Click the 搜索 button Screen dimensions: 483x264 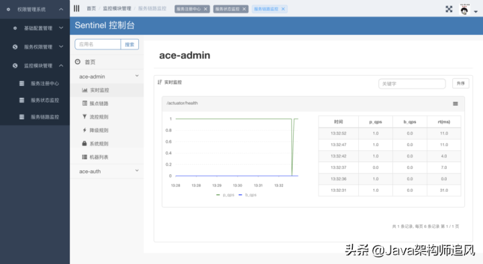[x=129, y=44]
